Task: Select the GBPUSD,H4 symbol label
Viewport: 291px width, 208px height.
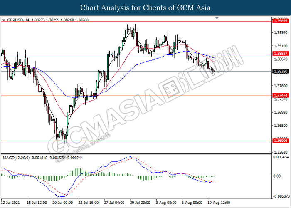Action: click(16, 20)
